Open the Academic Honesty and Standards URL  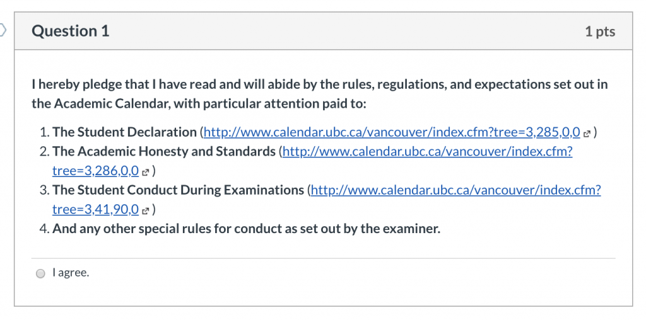coord(427,151)
